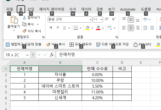This screenshot has width=161, height=110.
Task: Apply the yellow fill color bucket
Action: [87, 28]
